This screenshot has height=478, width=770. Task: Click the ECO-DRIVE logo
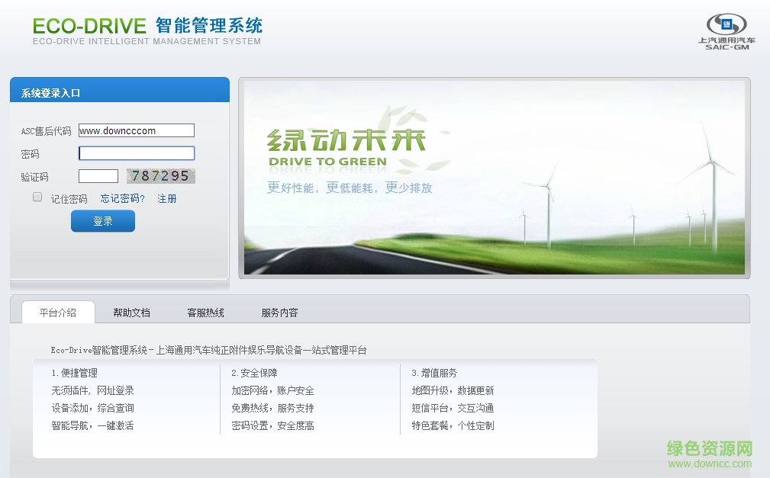point(89,25)
